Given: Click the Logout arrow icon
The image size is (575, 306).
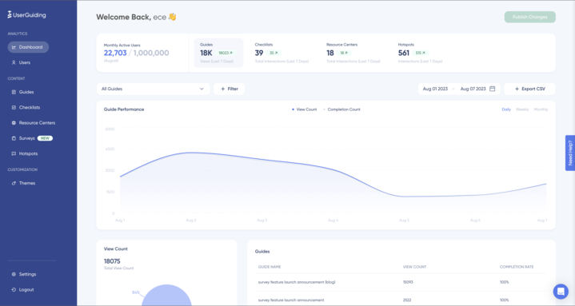Looking at the screenshot, I should click(14, 289).
